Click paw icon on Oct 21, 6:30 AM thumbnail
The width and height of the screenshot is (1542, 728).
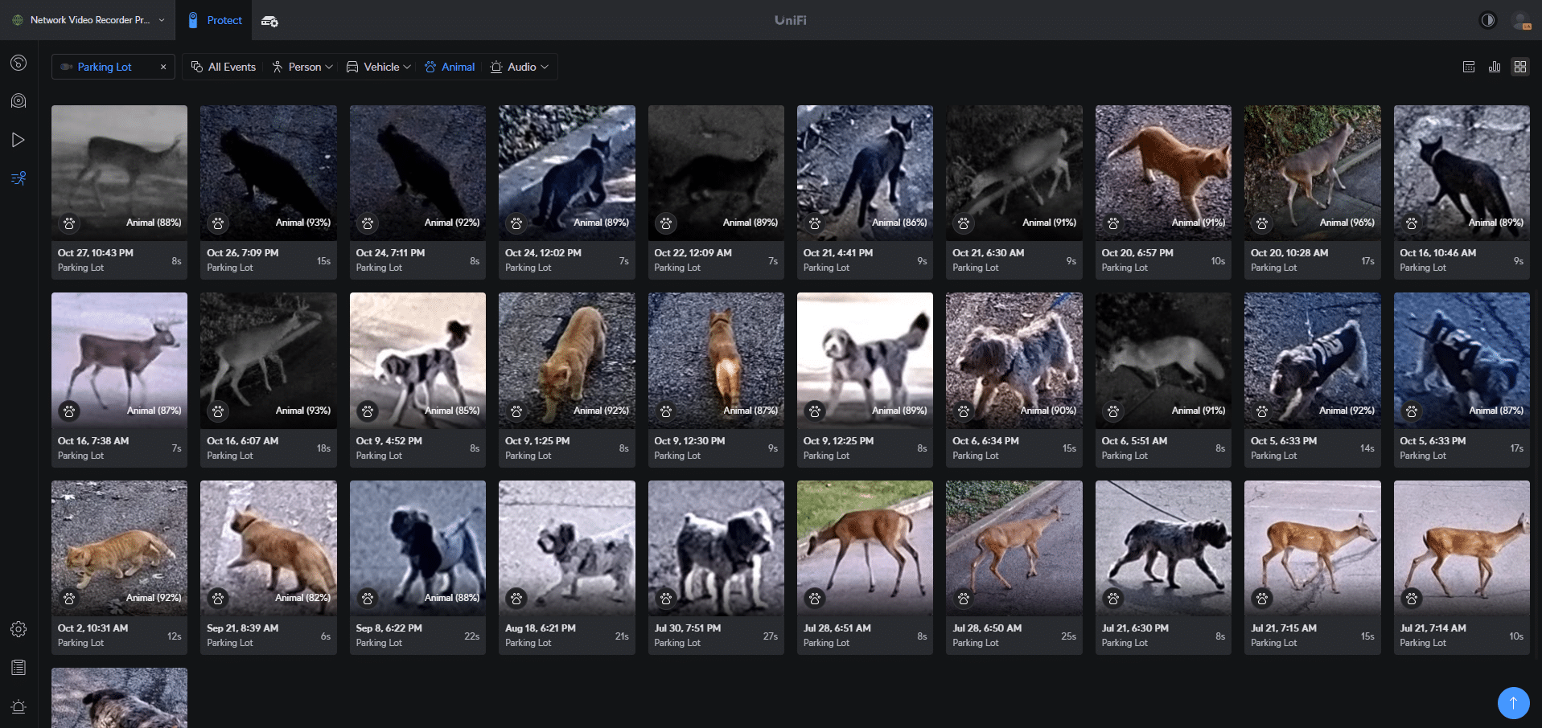click(x=964, y=223)
